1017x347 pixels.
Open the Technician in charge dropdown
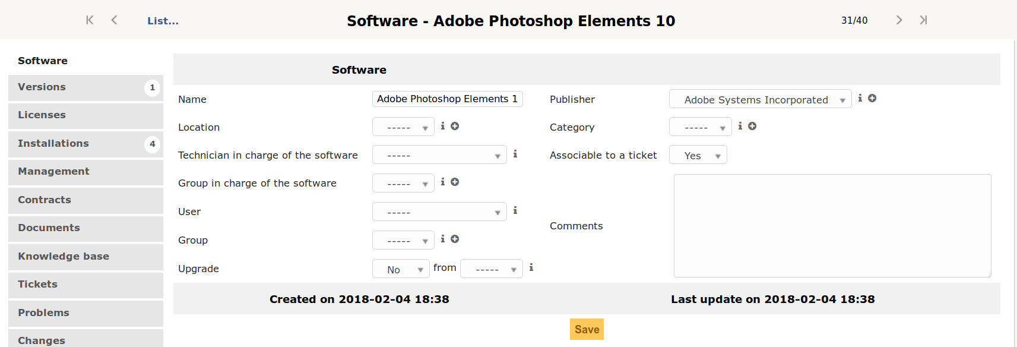coord(439,155)
